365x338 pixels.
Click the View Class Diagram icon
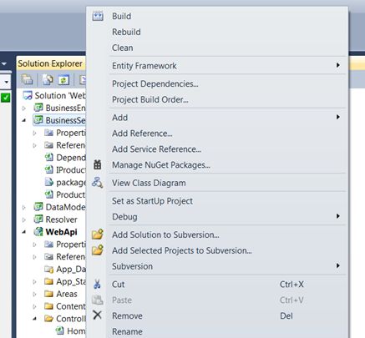coord(98,183)
